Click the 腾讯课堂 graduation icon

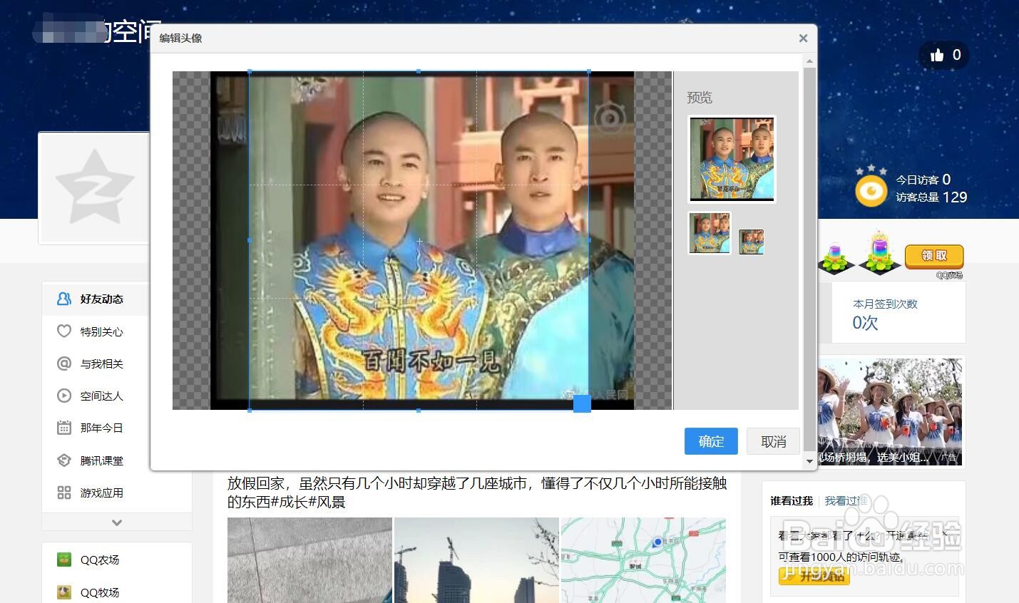tap(64, 460)
